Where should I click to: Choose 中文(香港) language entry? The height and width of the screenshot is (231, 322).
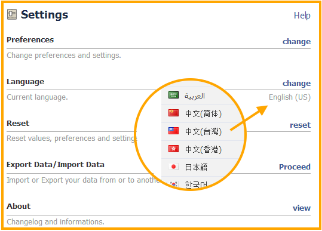pos(203,149)
